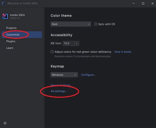Minimize the Welcome to IntelliJ IDEA window
Screen dimensions: 156x128
134,3
